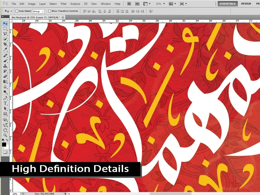260x195 pixels.
Task: Close the final.psd document tab
Action: click(x=63, y=17)
